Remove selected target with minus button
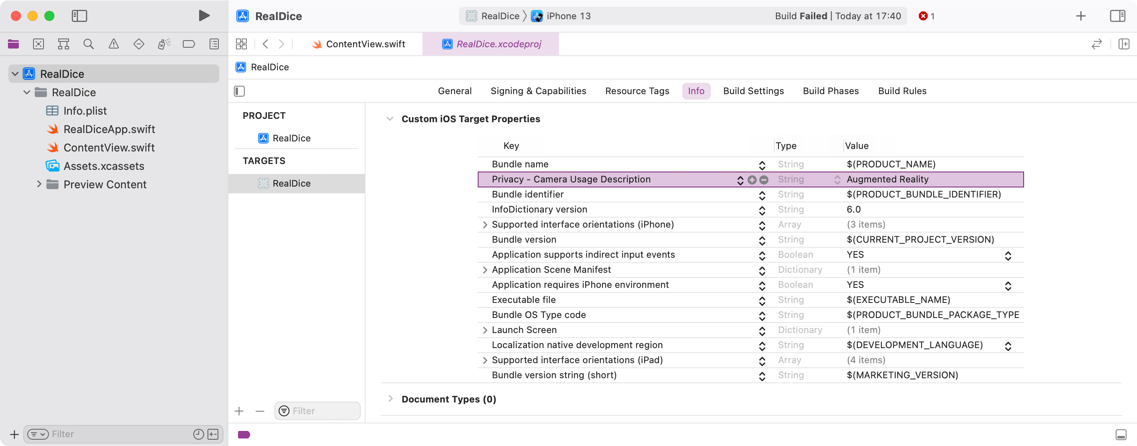This screenshot has width=1137, height=446. (260, 411)
